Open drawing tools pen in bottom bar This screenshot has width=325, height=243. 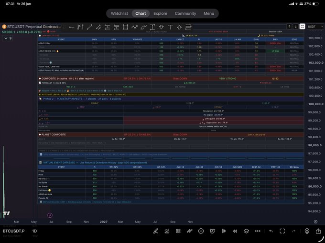click(x=156, y=231)
